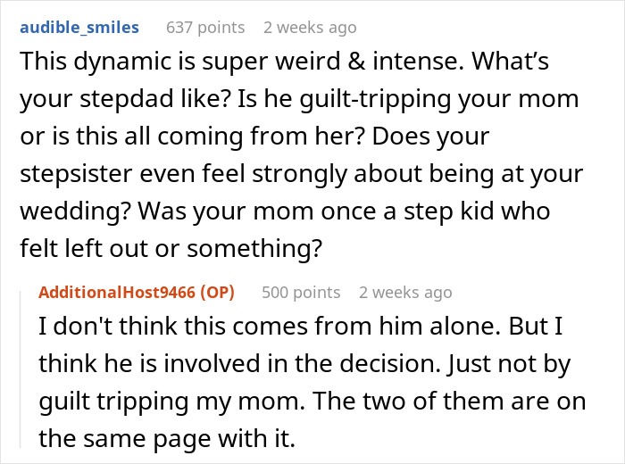Click the 637 points score
The height and width of the screenshot is (464, 625).
pos(205,28)
